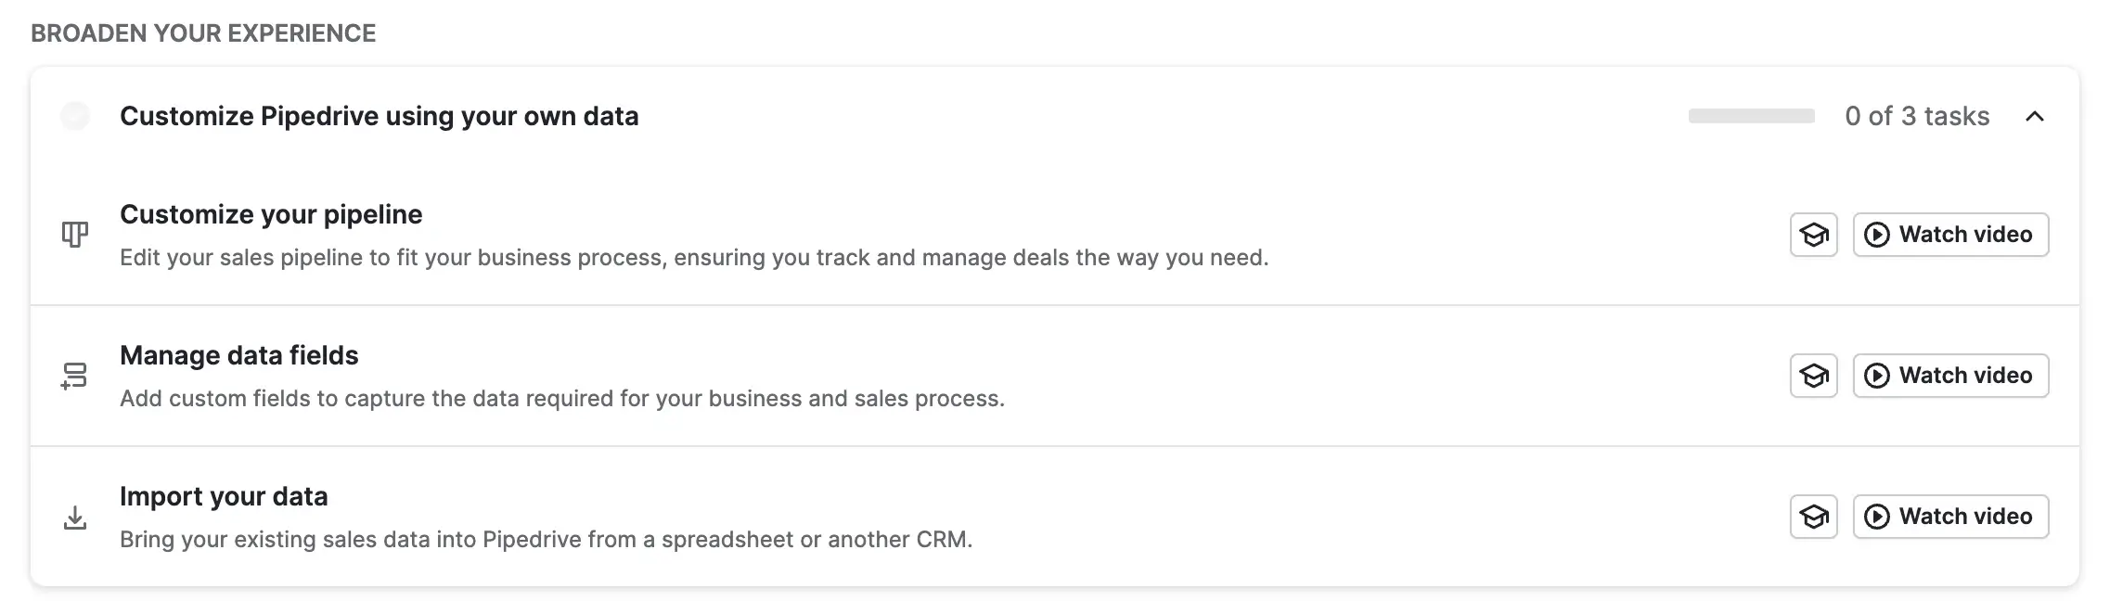This screenshot has width=2110, height=601.
Task: Watch video for Import your data
Action: coord(1950,517)
